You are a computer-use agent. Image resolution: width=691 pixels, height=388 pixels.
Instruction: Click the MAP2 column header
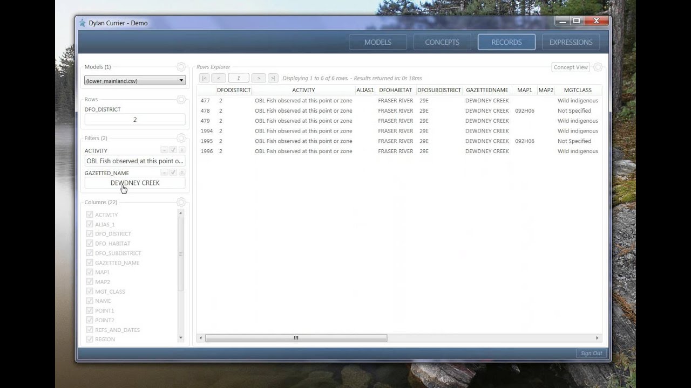546,90
